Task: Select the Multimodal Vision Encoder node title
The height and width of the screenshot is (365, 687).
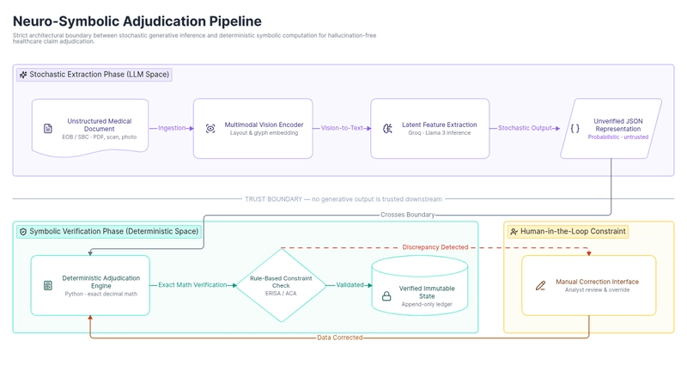Action: click(264, 125)
